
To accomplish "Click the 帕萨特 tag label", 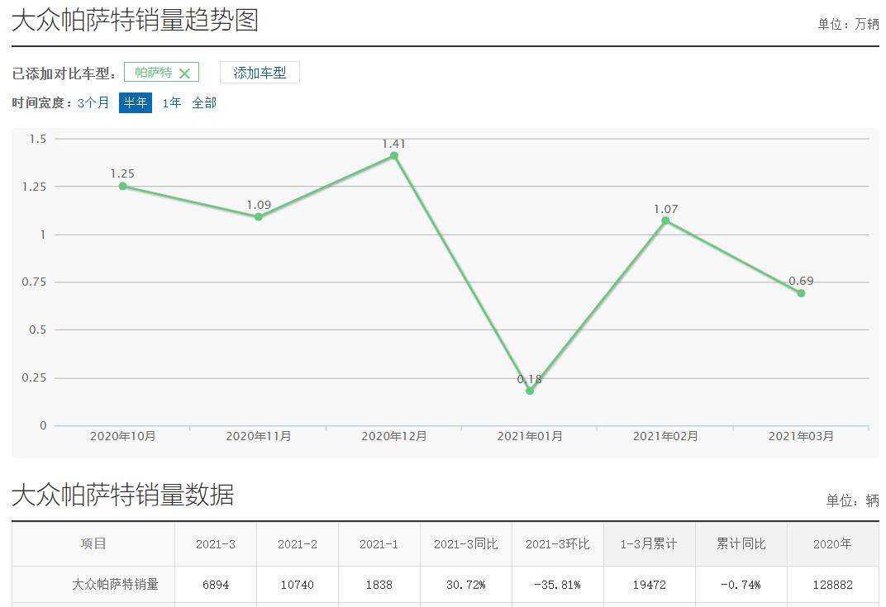I will point(153,73).
